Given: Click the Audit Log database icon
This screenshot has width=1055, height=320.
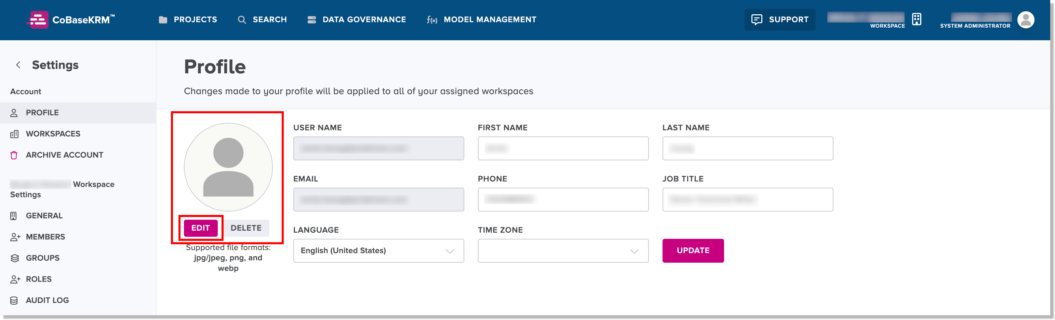Looking at the screenshot, I should 14,300.
